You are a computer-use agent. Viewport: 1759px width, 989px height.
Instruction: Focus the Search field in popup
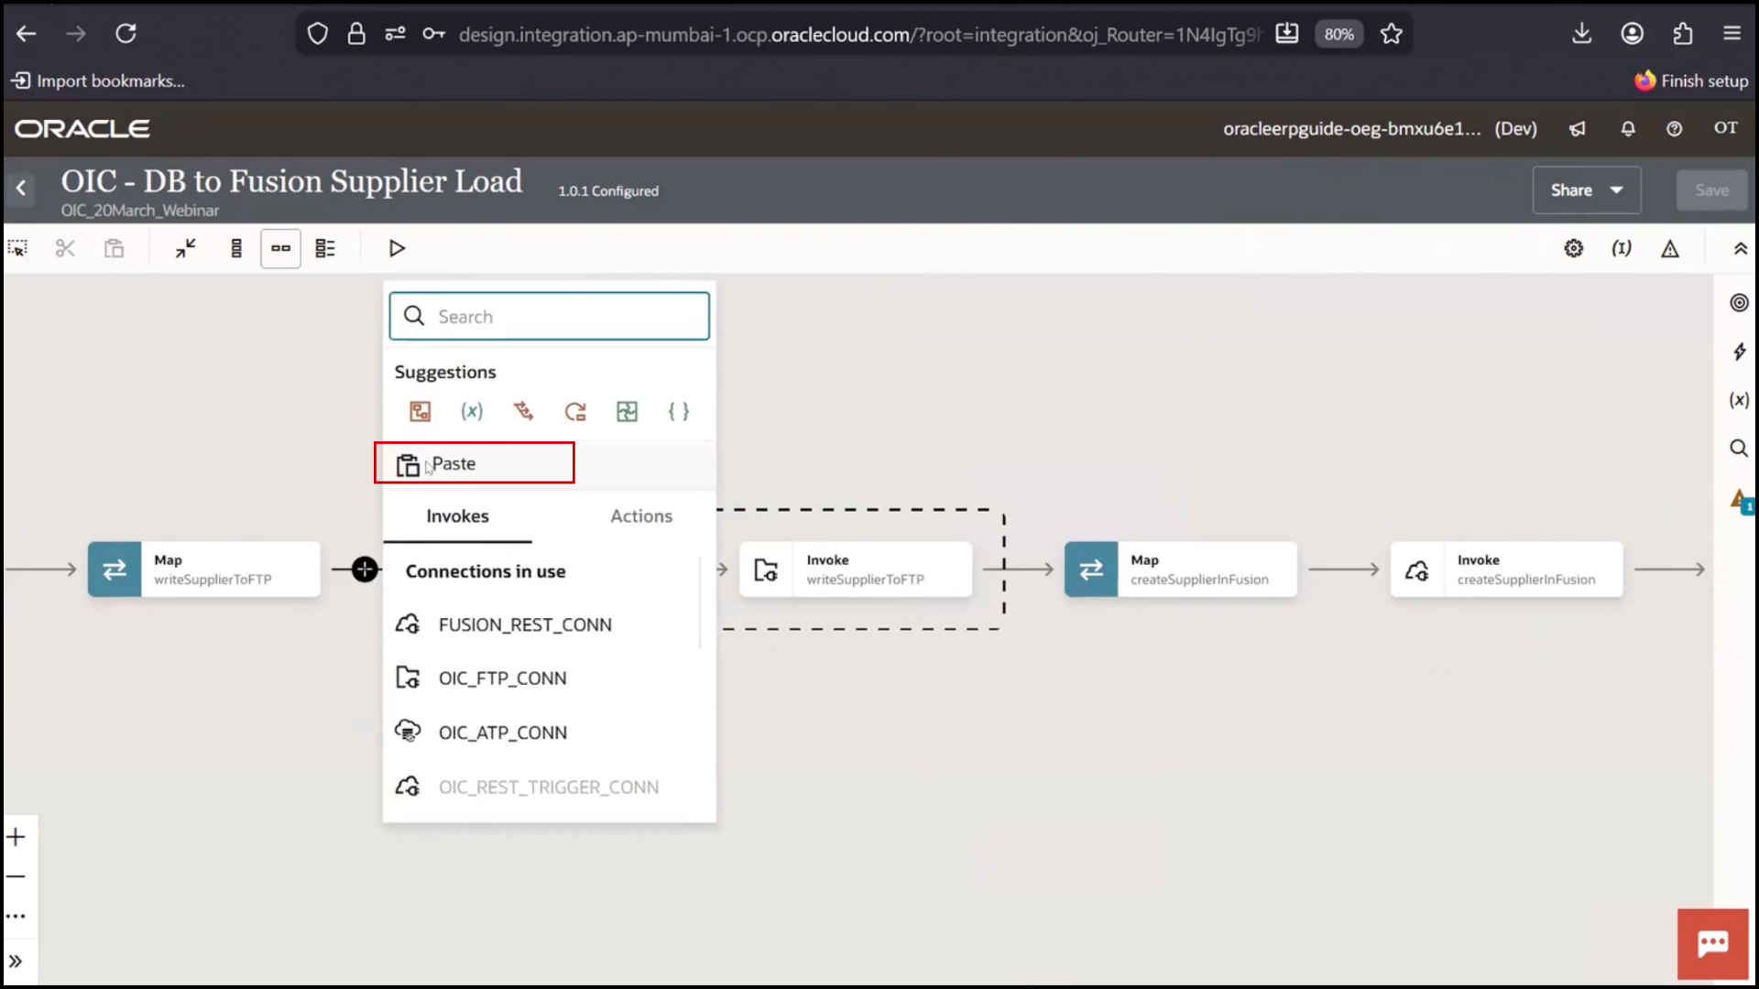(549, 316)
